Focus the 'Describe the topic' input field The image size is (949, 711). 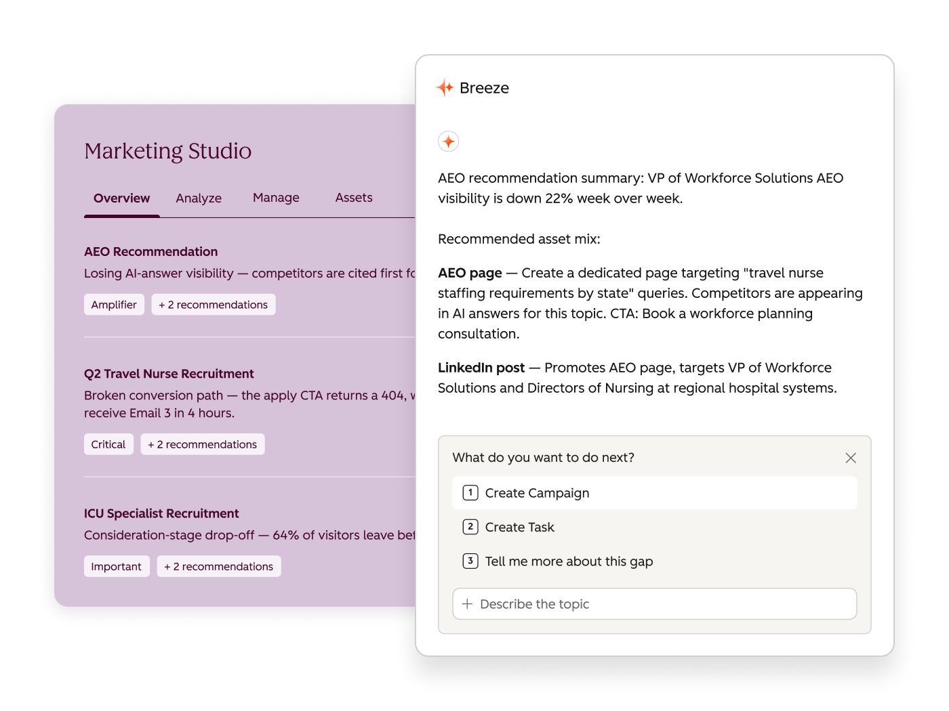[655, 604]
